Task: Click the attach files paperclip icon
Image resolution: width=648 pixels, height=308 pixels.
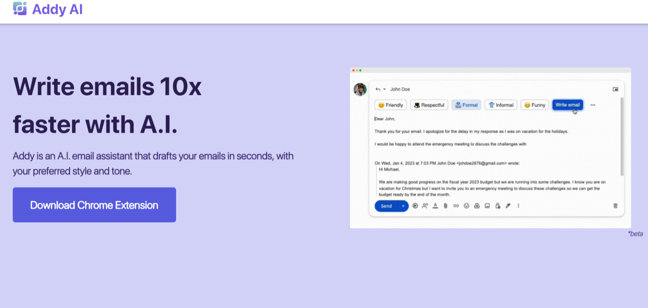Action: [445, 206]
